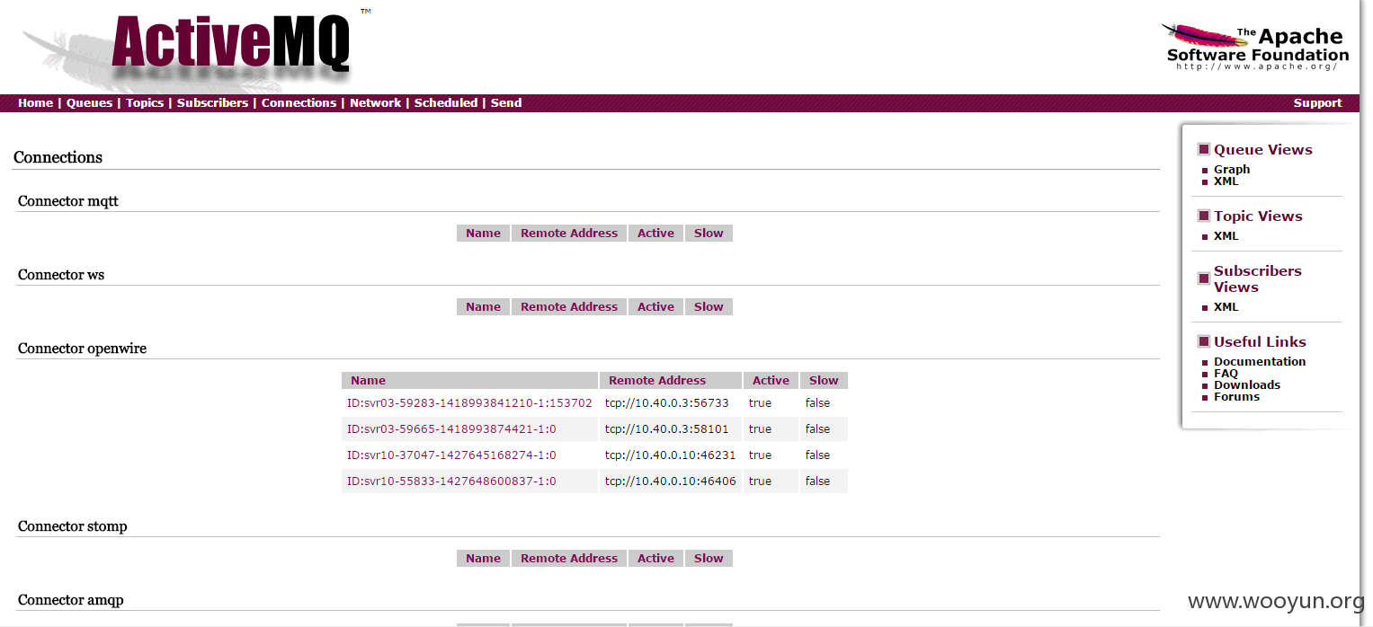
Task: Click Name header under Connector stomp
Action: tap(483, 558)
